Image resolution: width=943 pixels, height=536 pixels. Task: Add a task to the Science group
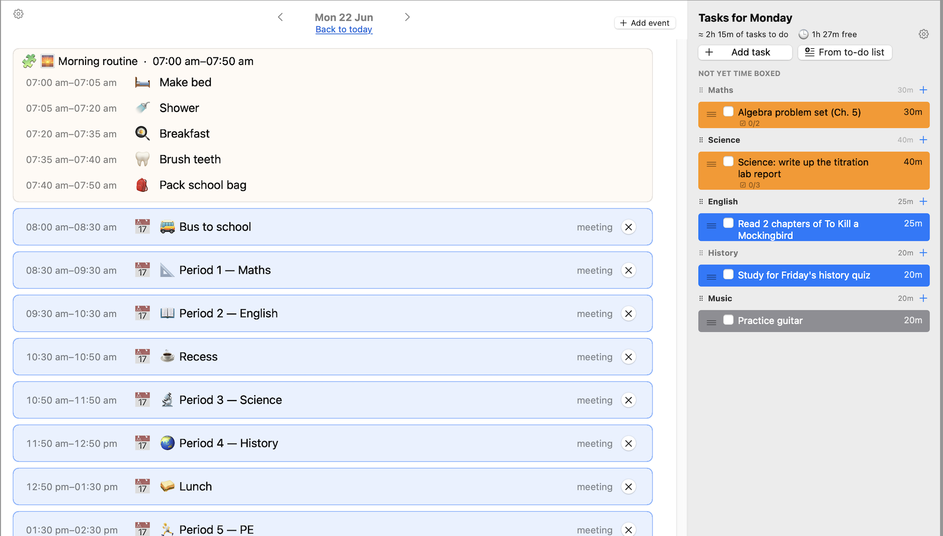[923, 140]
